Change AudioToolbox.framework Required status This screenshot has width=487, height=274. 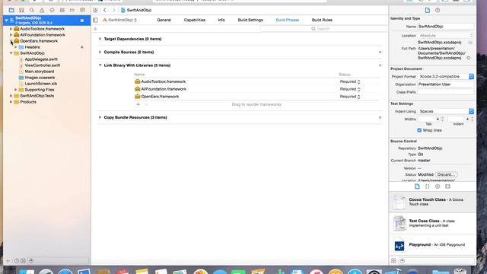[350, 81]
